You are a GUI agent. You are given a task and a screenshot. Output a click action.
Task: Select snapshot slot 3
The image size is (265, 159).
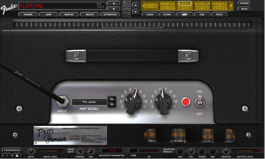(x=125, y=7)
